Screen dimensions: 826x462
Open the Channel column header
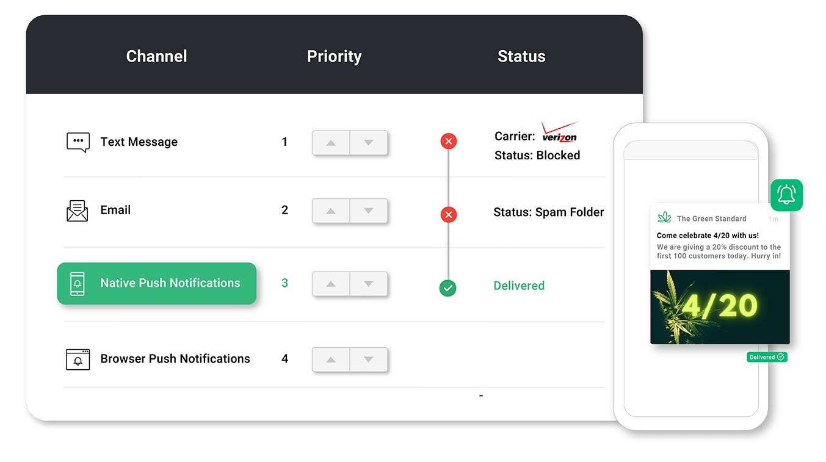(156, 56)
